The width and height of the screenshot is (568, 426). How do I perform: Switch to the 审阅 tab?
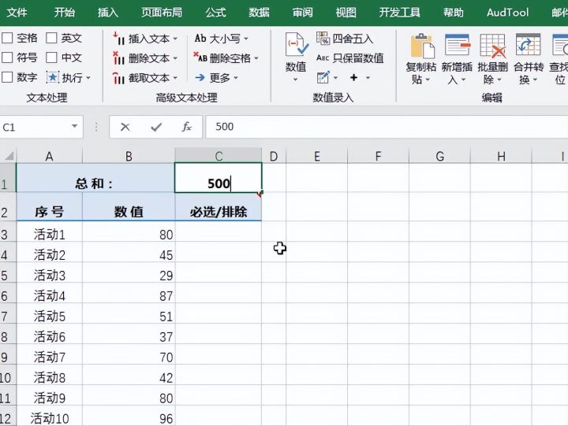point(302,13)
